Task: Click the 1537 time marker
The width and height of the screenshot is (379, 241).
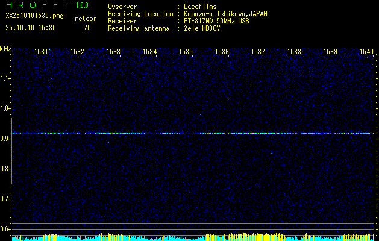Action: tap(258, 52)
